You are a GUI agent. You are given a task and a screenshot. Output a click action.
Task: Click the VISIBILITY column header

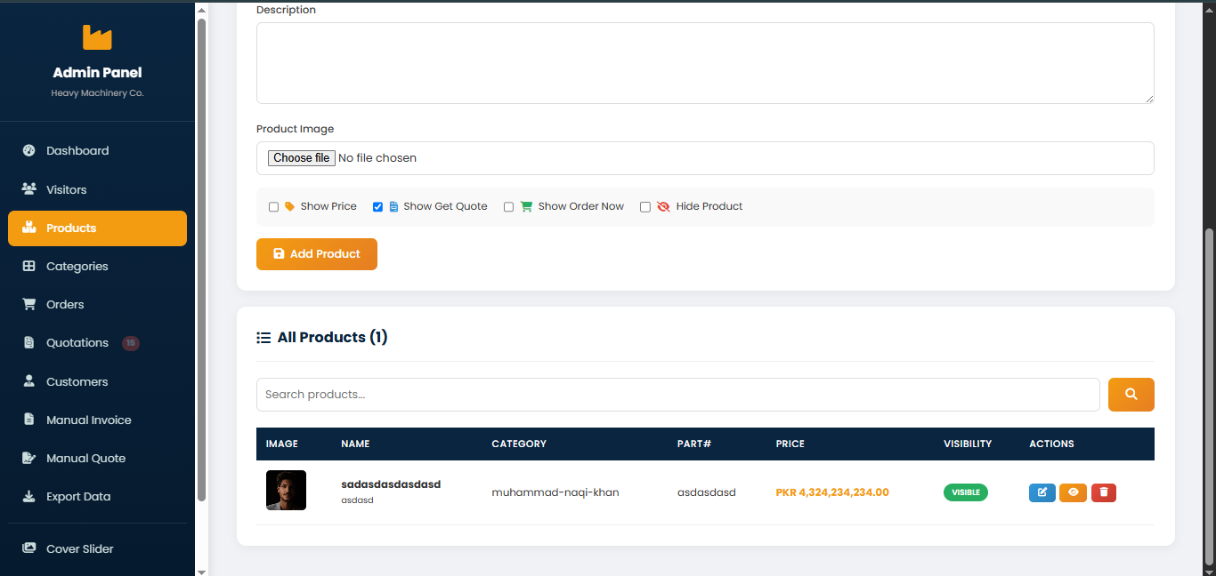pos(968,444)
